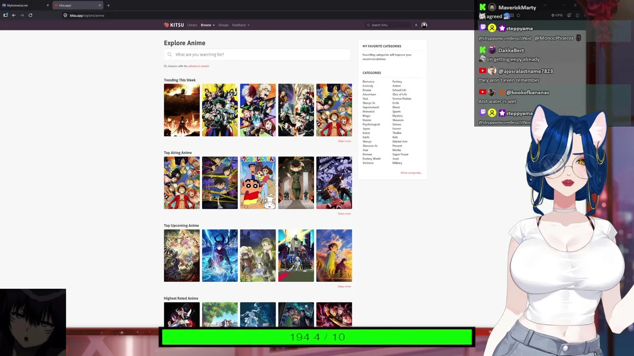Click the Kitsu logo in the navbar

[x=174, y=25]
